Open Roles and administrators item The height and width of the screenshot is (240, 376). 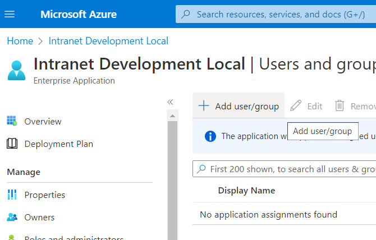click(74, 238)
